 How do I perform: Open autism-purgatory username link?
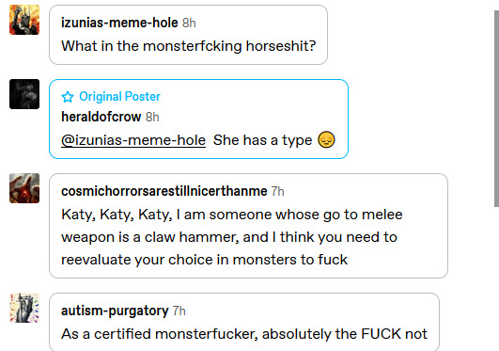(x=115, y=311)
